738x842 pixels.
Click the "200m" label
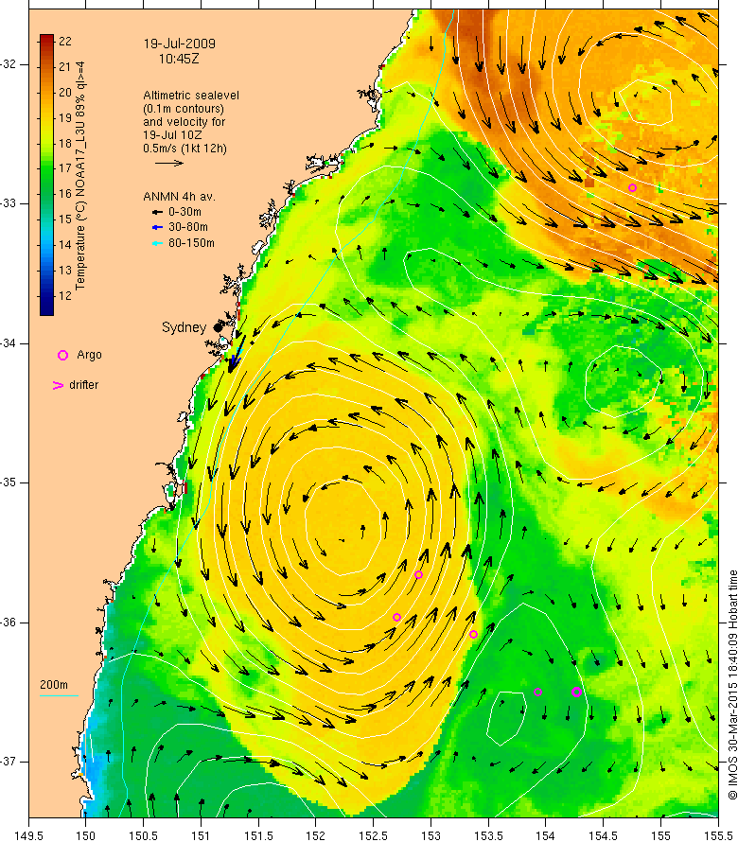tap(54, 685)
